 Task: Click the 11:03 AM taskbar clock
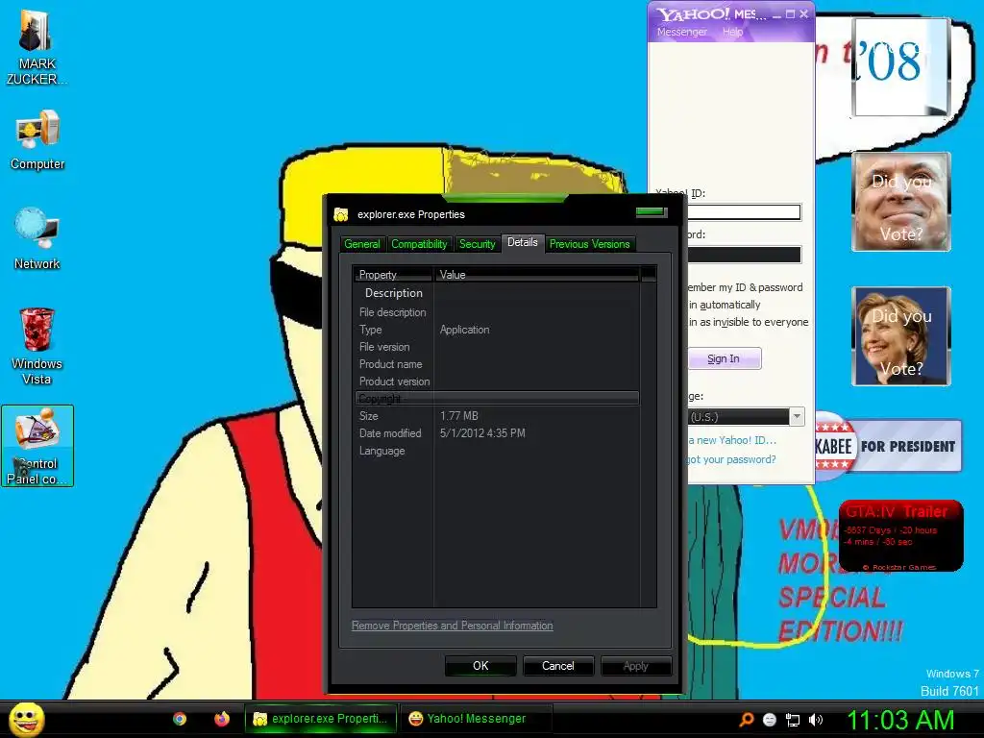(x=900, y=720)
